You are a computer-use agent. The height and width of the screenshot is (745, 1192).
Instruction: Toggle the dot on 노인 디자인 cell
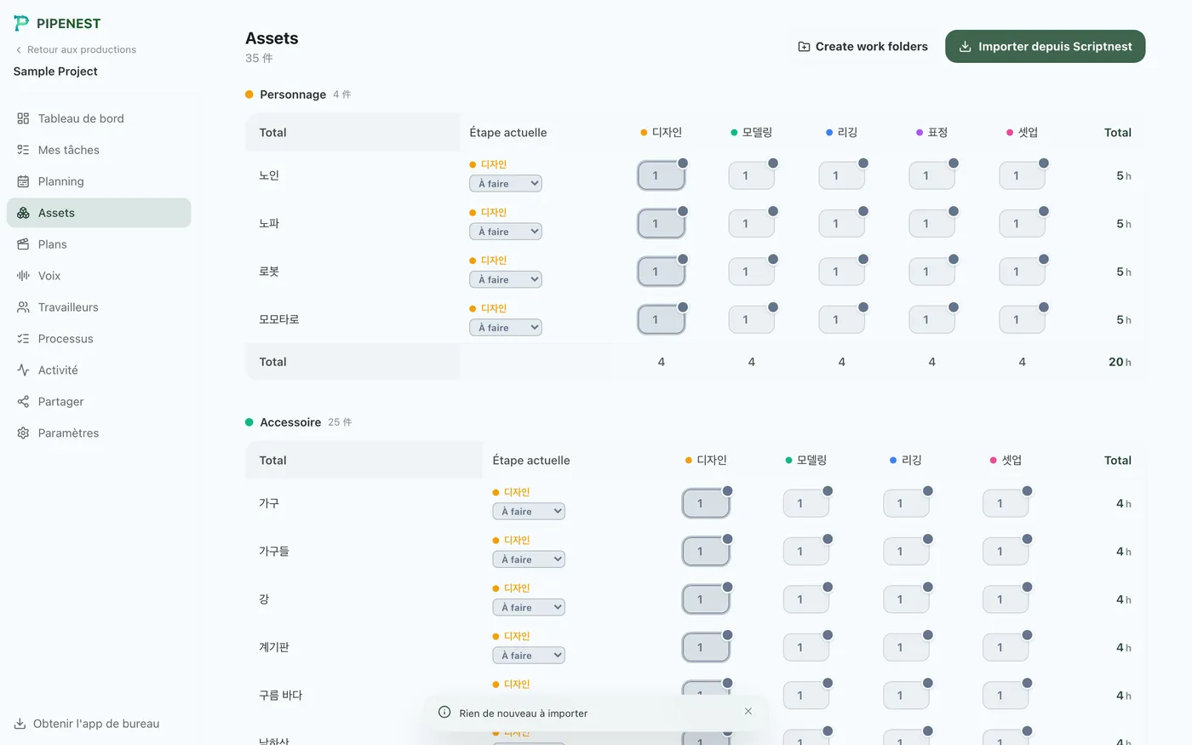coord(683,163)
